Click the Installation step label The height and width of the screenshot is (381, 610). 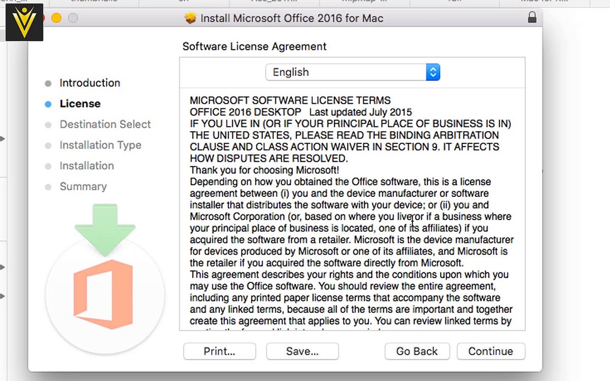pos(87,166)
